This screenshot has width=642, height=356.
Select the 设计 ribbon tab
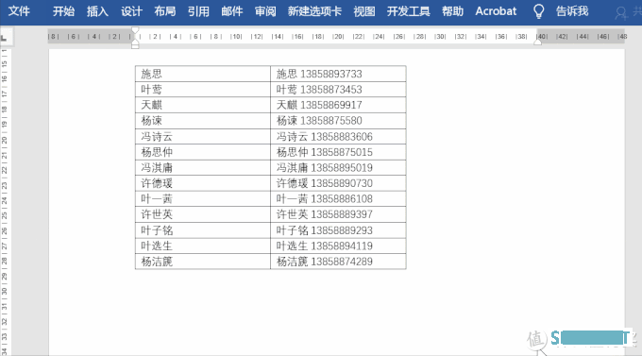pos(131,11)
